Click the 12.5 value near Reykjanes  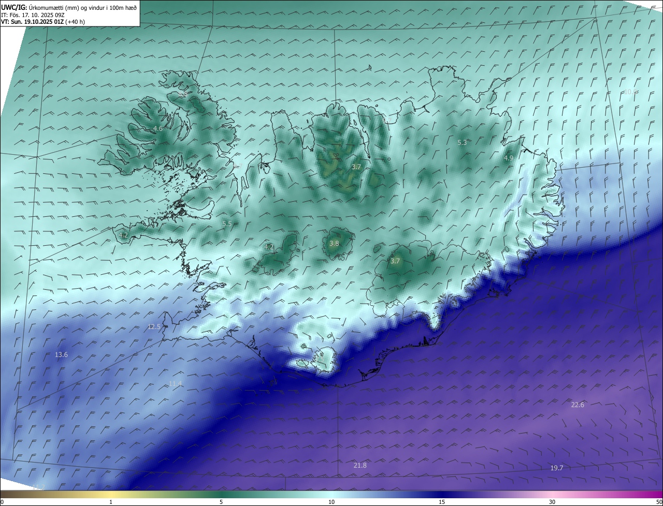point(154,326)
